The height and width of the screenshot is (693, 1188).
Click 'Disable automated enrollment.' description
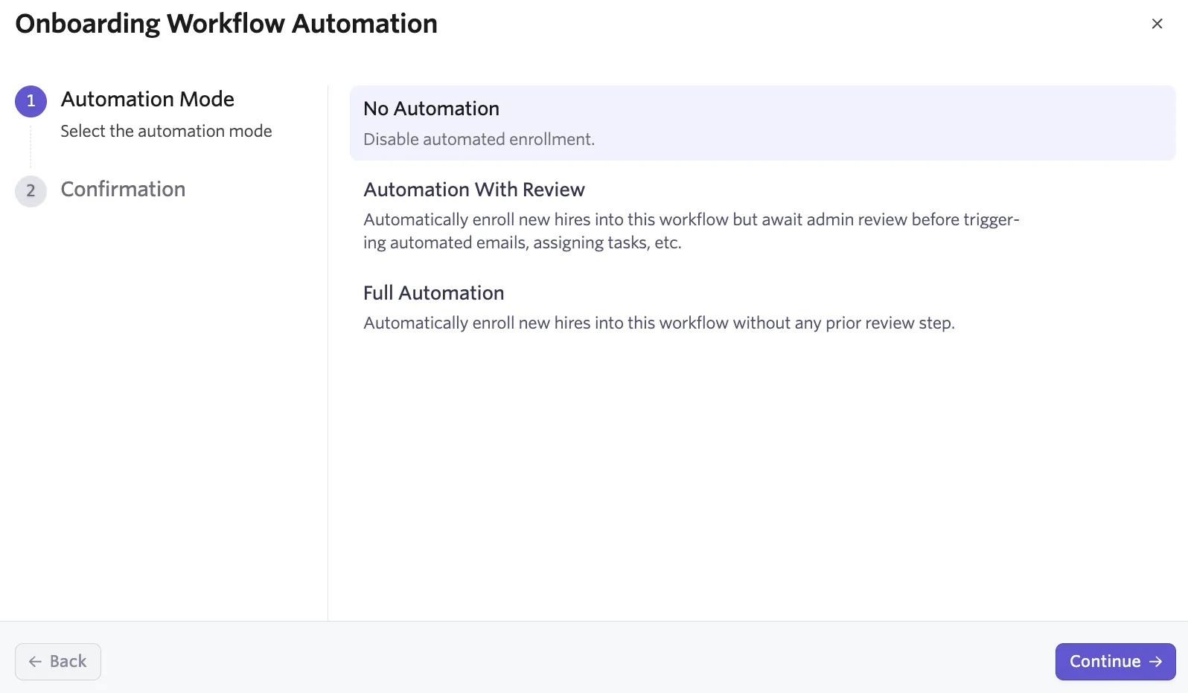(479, 140)
